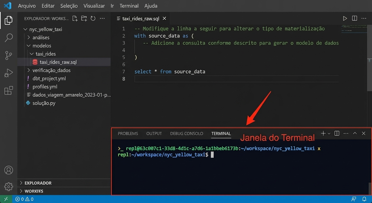Open the Explorer view in activity bar

(x=8, y=20)
